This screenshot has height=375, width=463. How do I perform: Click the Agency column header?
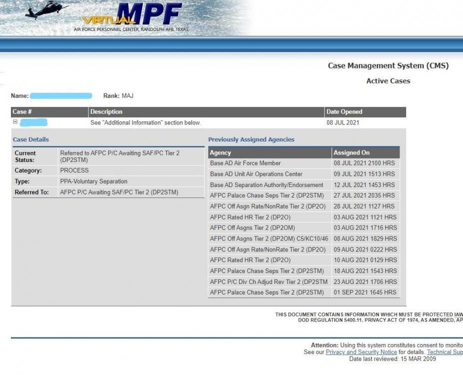220,152
